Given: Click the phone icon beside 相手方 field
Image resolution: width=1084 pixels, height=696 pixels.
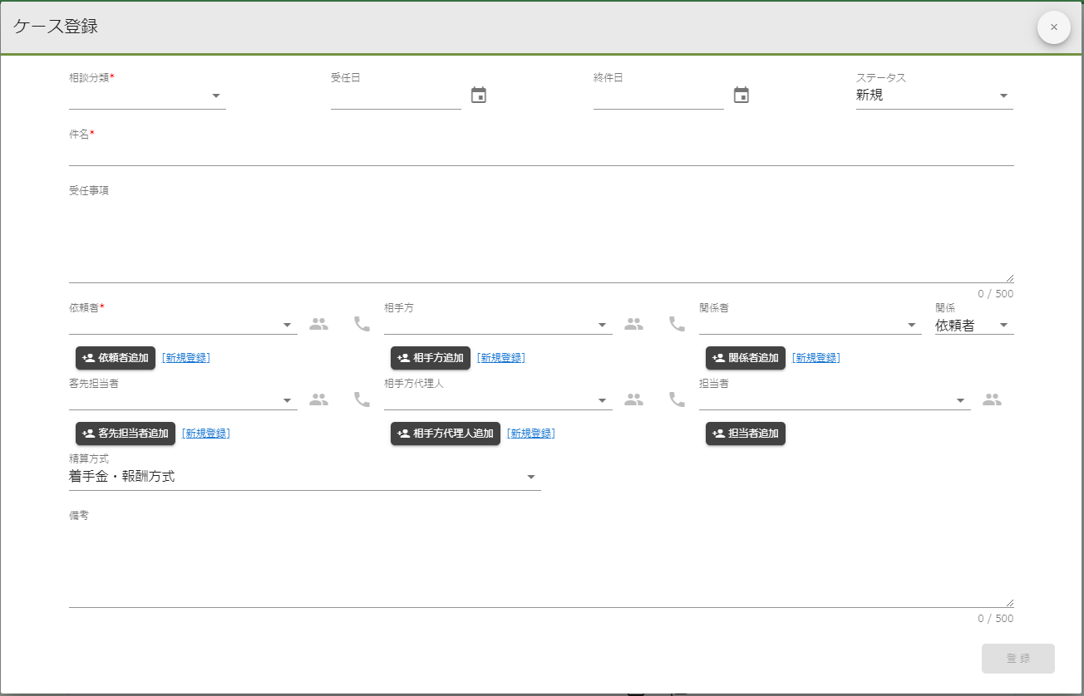Looking at the screenshot, I should (677, 324).
